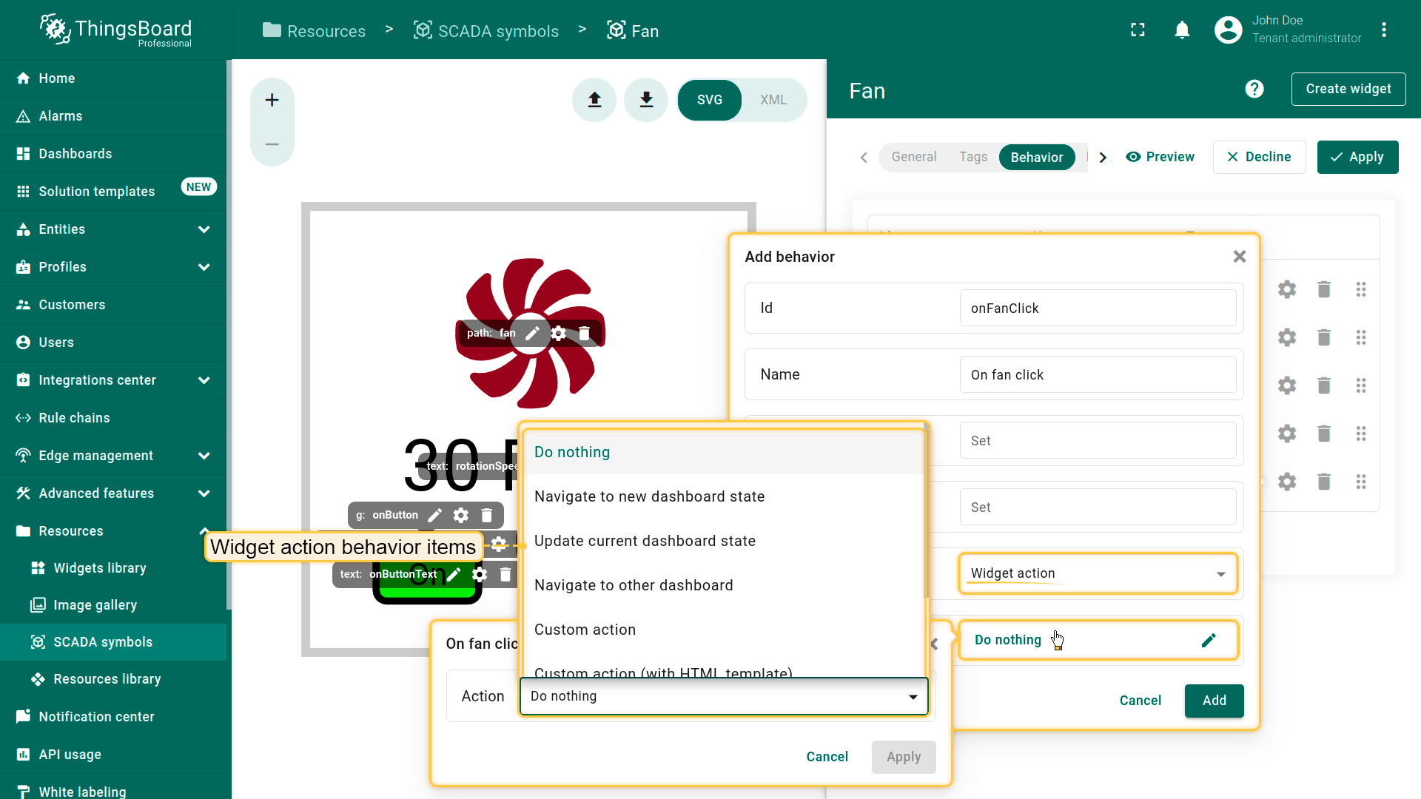The image size is (1421, 799).
Task: Click Preview eye button
Action: click(x=1160, y=157)
